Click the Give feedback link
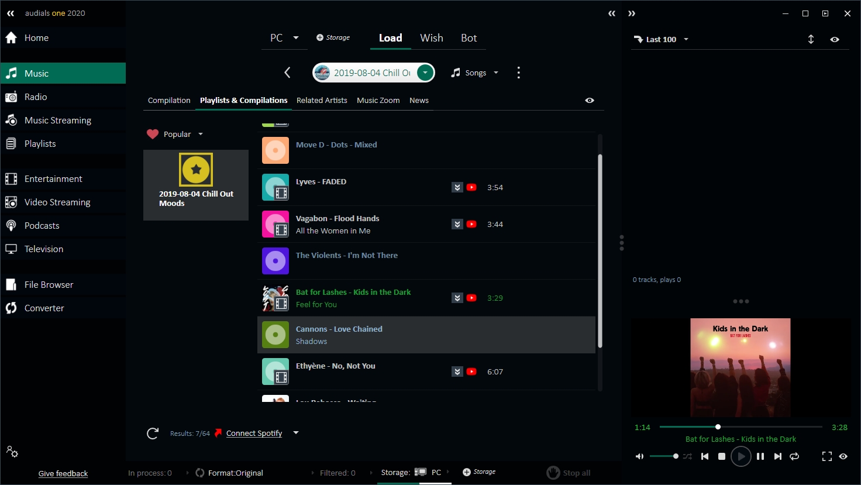 click(x=63, y=474)
